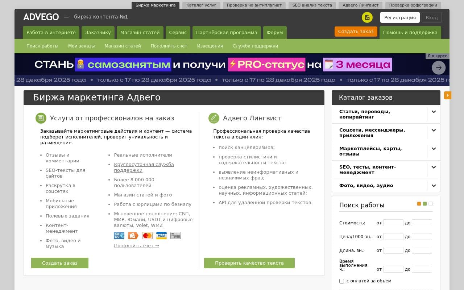
Task: Click the MasterCard payment icon
Action: click(147, 236)
